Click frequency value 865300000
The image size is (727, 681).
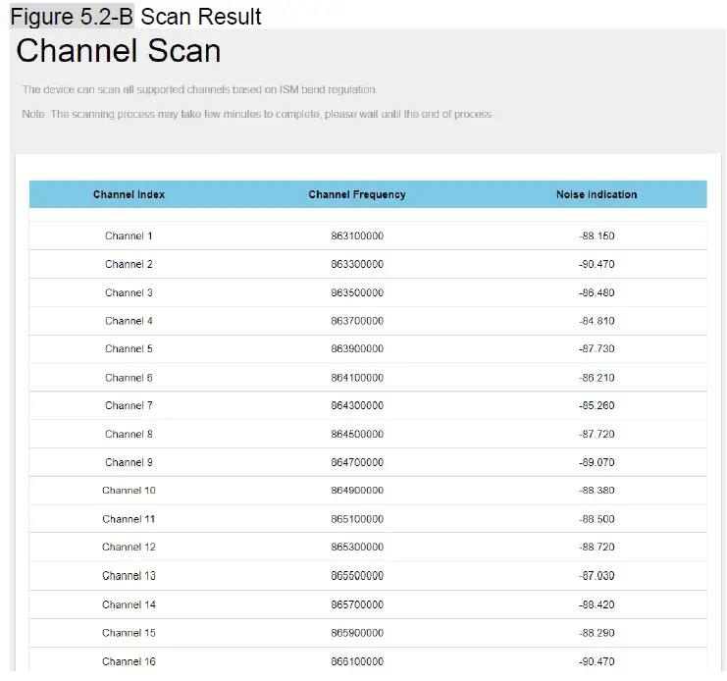click(357, 547)
